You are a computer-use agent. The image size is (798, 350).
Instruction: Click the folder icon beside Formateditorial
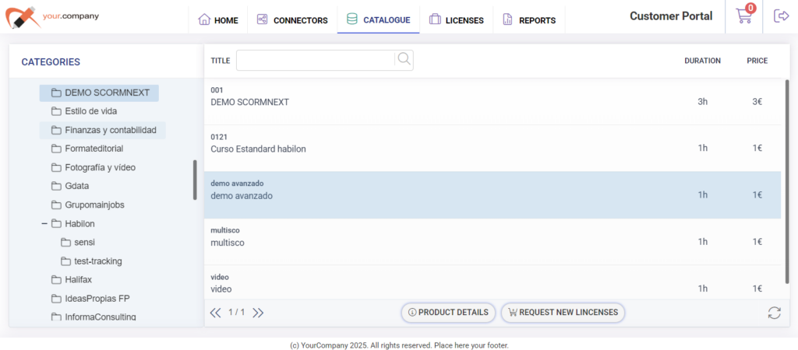pyautogui.click(x=56, y=149)
